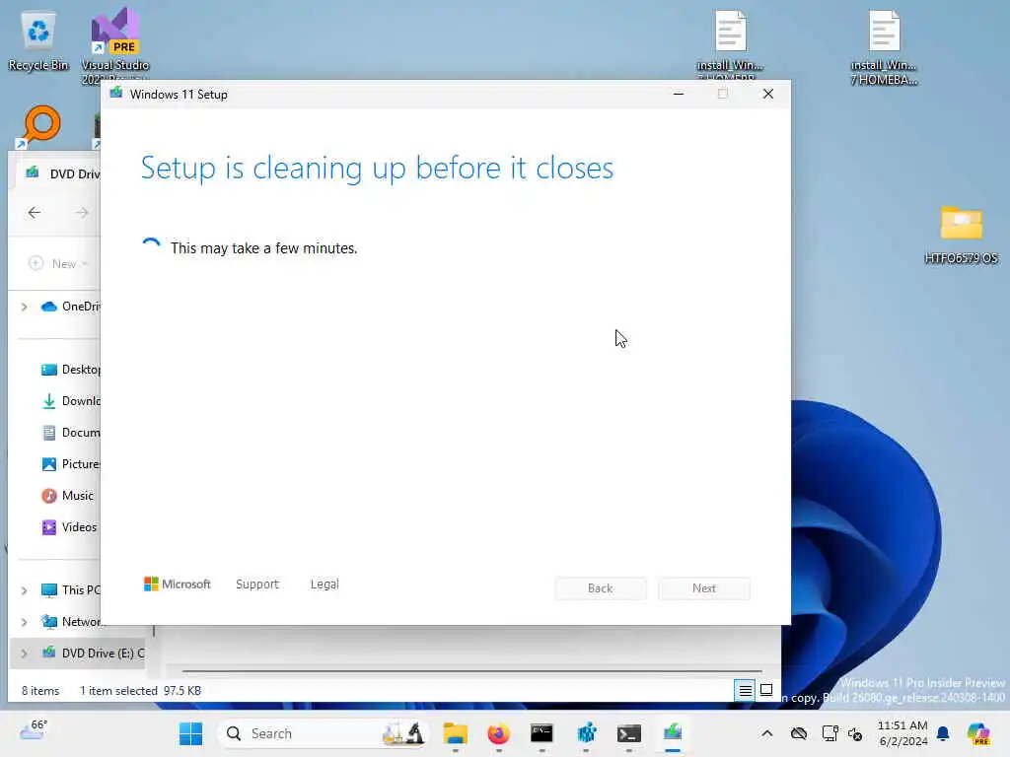Open the Copilot Preview taskbar icon
The height and width of the screenshot is (757, 1010).
pos(977,733)
